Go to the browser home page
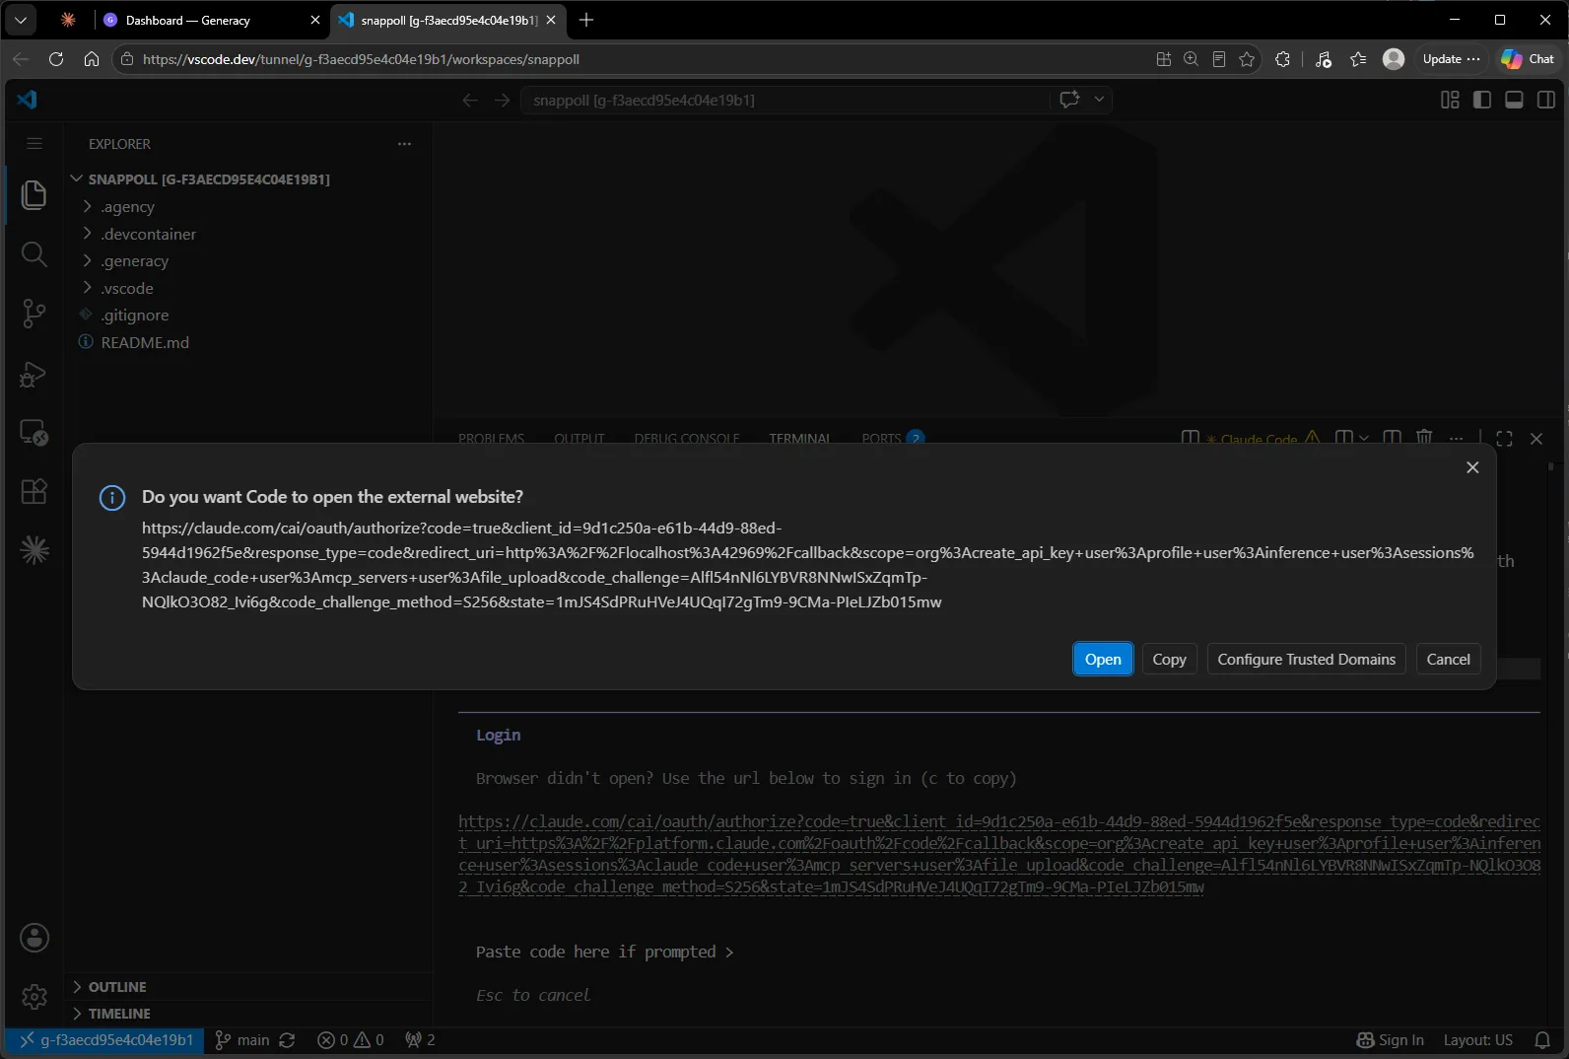The height and width of the screenshot is (1059, 1569). click(92, 59)
